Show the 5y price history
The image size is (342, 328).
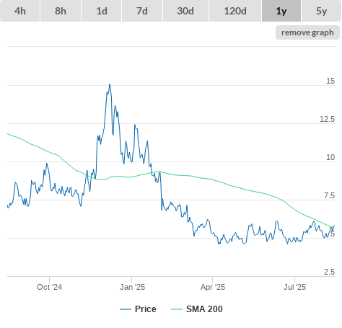pyautogui.click(x=322, y=11)
